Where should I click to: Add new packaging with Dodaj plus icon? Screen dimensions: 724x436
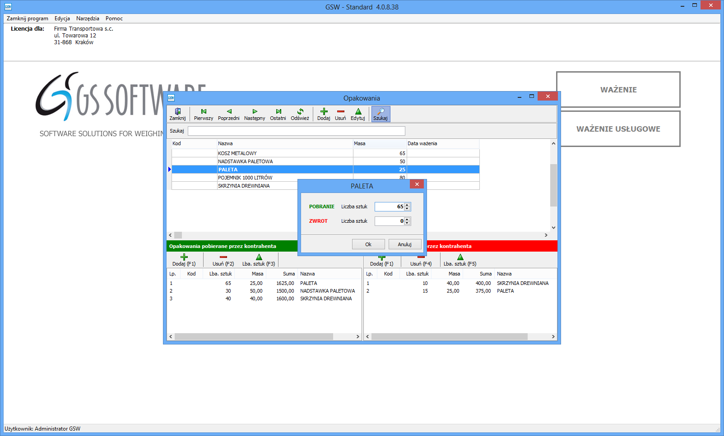coord(324,114)
